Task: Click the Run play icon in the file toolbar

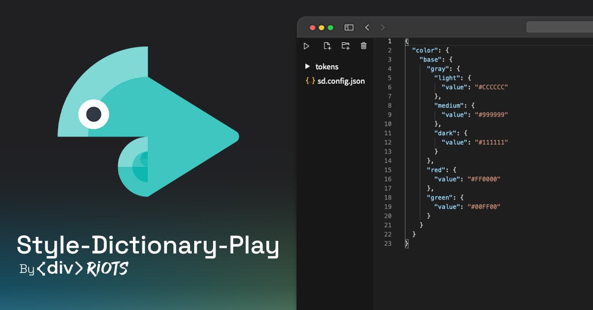Action: [306, 46]
